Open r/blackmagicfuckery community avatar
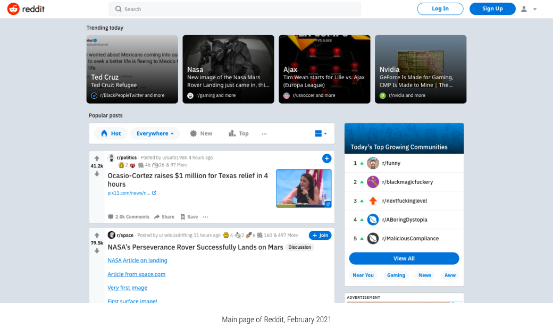This screenshot has height=336, width=553. click(373, 182)
